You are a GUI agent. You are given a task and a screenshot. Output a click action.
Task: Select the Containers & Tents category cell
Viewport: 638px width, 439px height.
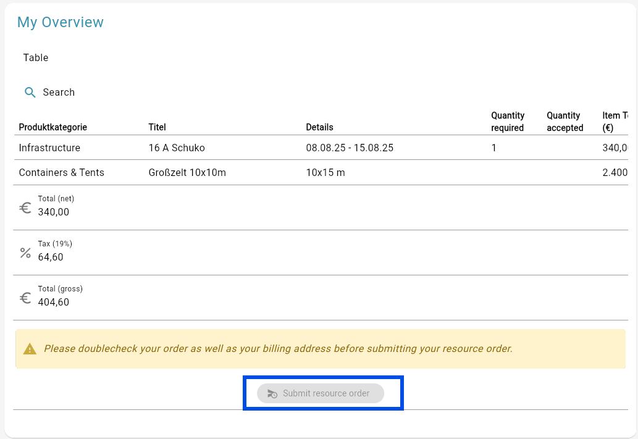pyautogui.click(x=61, y=172)
